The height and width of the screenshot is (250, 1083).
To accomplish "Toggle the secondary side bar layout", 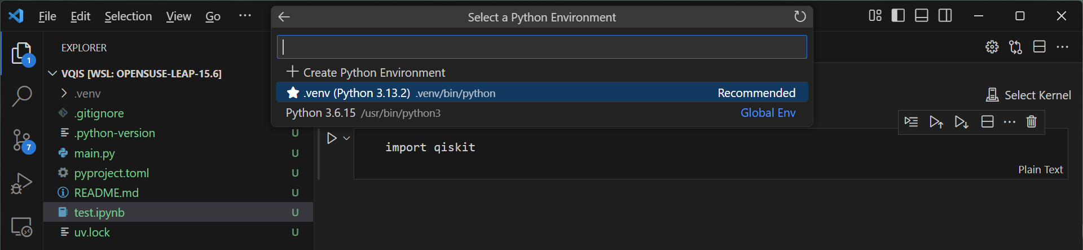I will tap(945, 16).
